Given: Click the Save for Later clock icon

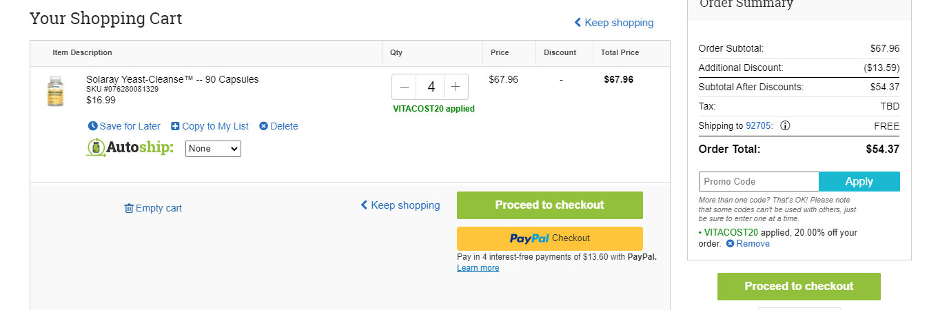Looking at the screenshot, I should click(x=93, y=126).
